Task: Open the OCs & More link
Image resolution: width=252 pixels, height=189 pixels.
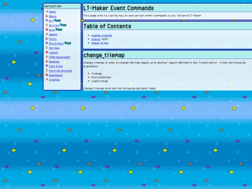Action: coord(56,43)
